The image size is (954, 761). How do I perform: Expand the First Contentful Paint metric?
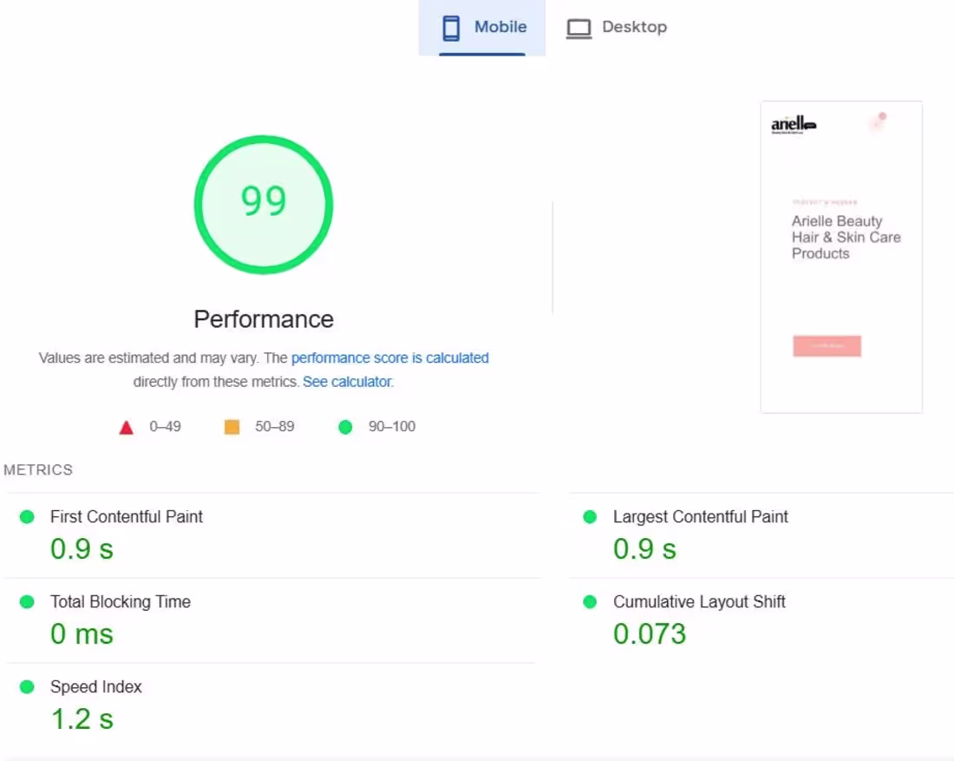[x=272, y=535]
